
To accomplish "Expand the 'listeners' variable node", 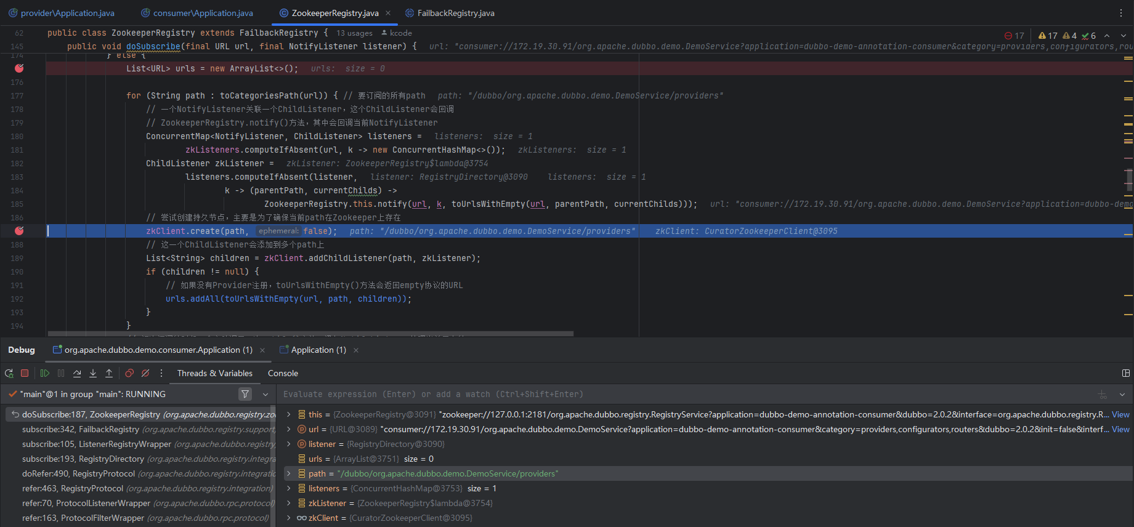I will [288, 488].
